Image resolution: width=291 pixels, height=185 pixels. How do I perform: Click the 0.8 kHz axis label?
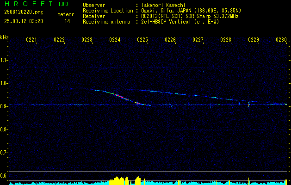[x=4, y=129]
